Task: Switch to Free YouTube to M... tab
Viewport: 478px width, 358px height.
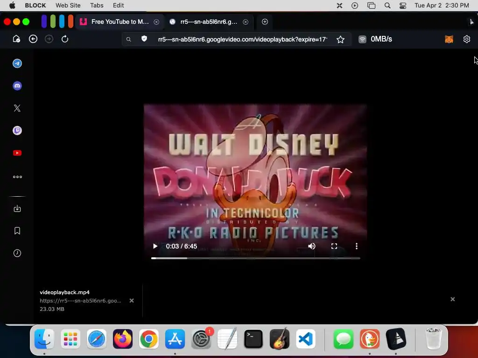Action: [x=119, y=21]
